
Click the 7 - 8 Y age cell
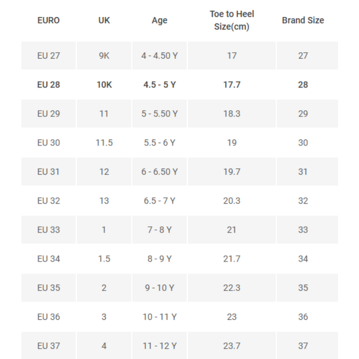160,230
